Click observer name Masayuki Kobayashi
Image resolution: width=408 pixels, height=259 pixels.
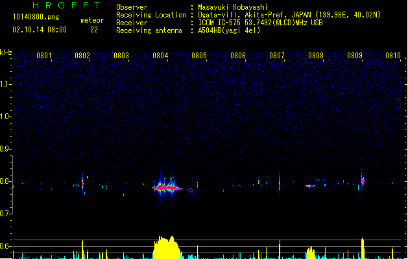click(x=233, y=7)
